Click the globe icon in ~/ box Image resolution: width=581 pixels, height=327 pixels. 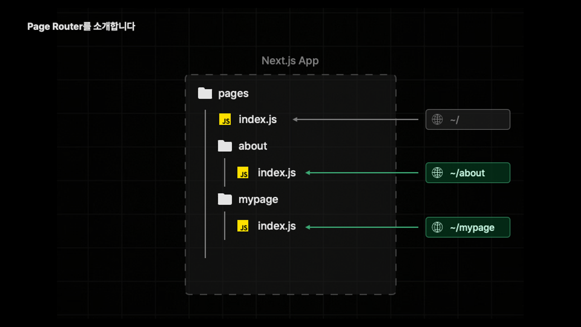point(437,119)
